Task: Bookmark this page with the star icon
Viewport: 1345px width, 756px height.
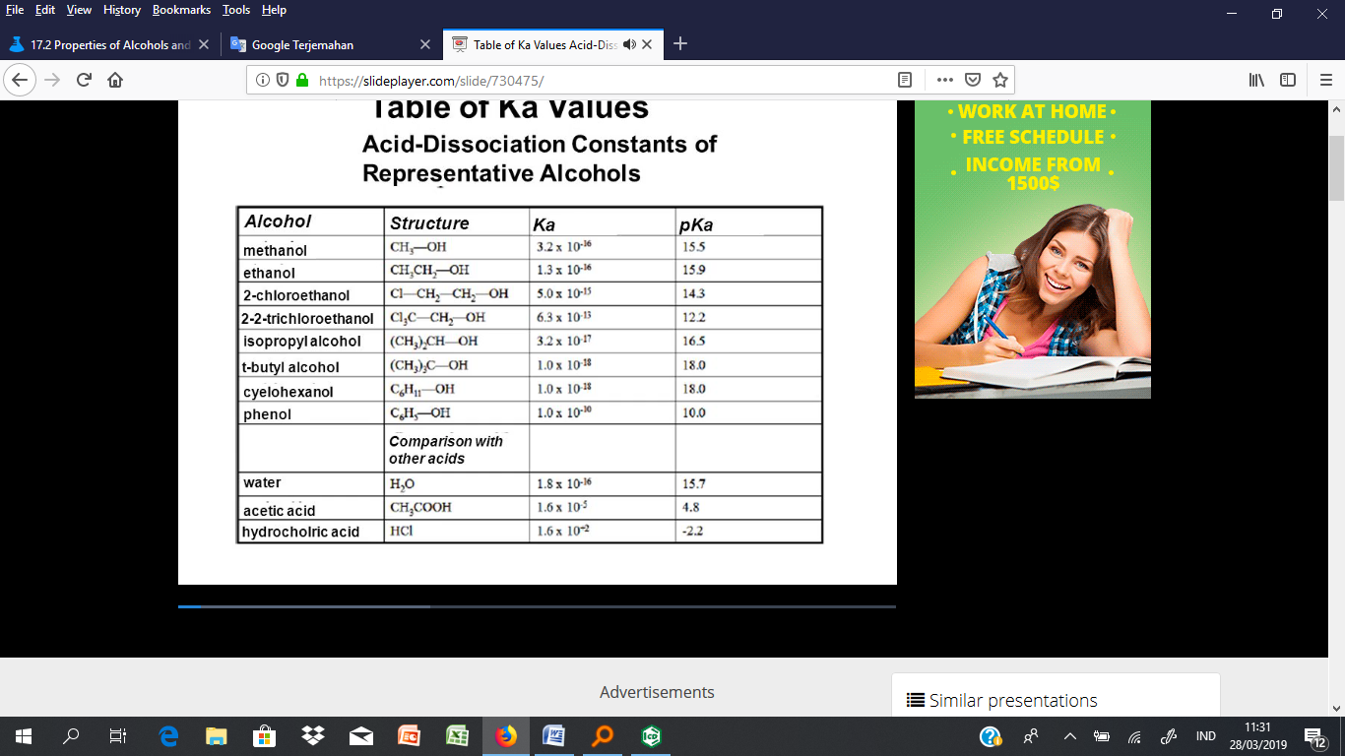Action: point(1000,81)
